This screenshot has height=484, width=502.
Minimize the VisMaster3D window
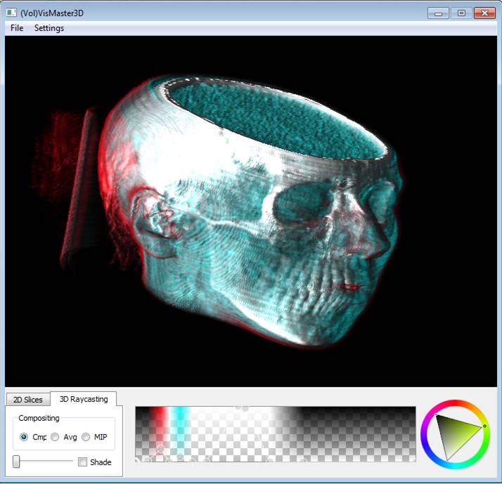click(x=438, y=13)
